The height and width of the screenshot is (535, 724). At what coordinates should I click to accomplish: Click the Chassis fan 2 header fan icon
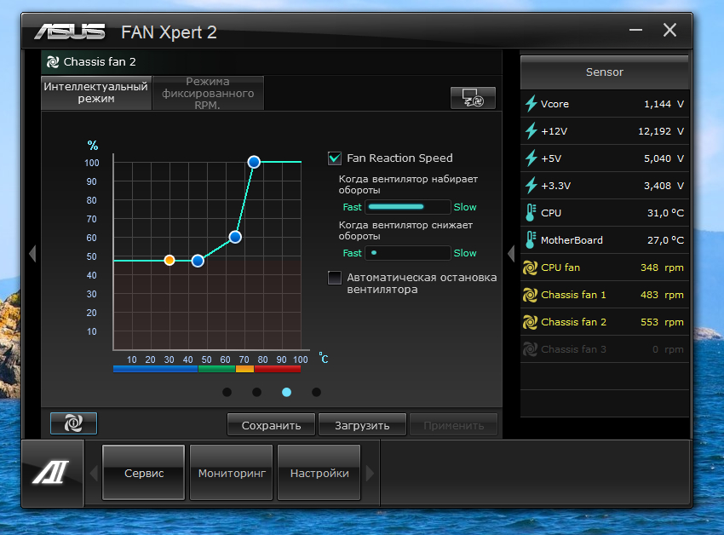53,62
